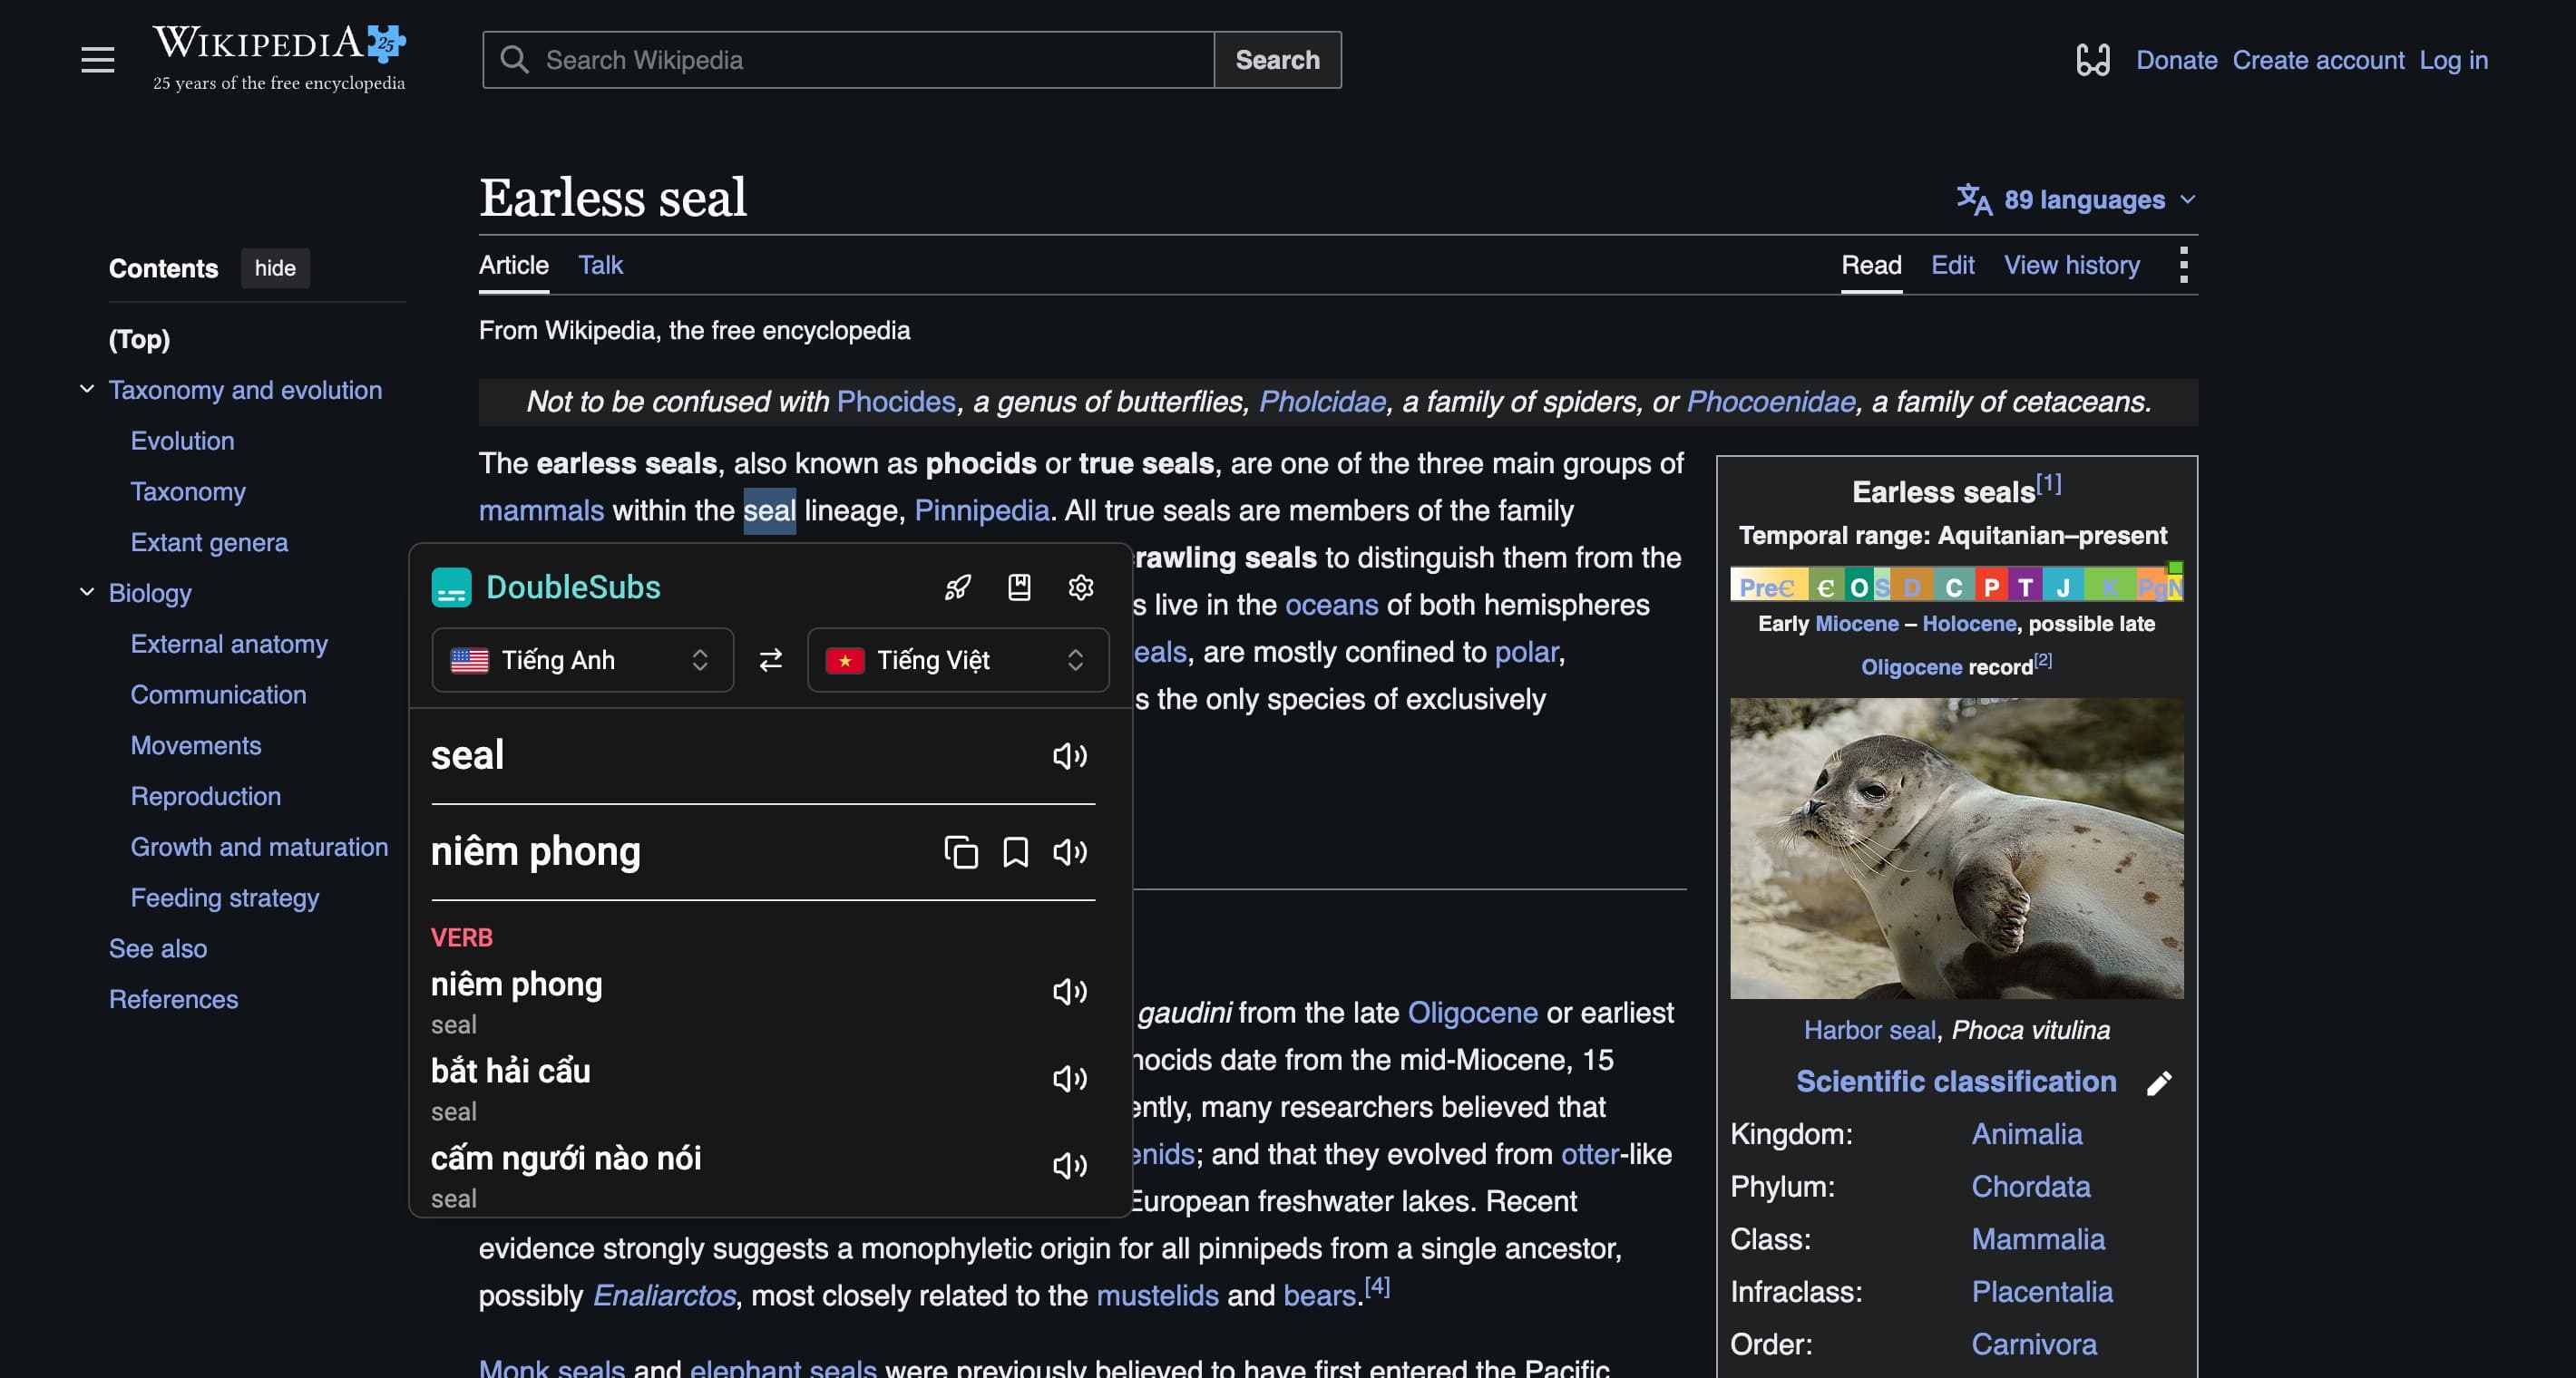Jump to Growth and maturation section
Viewport: 2576px width, 1378px height.
[x=259, y=848]
